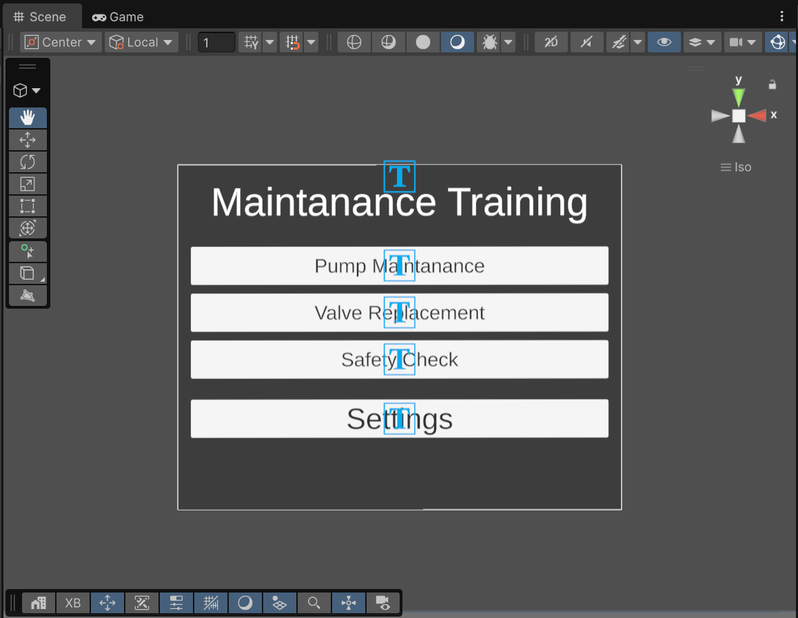Click the T text gizmo above the title
This screenshot has width=798, height=618.
point(400,176)
